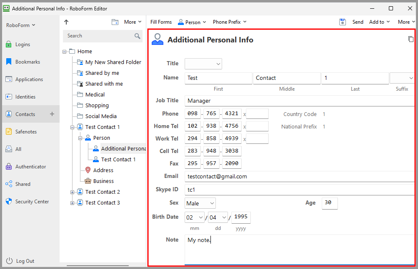The height and width of the screenshot is (269, 418).
Task: Open the birth day dropdown
Action: click(218, 217)
